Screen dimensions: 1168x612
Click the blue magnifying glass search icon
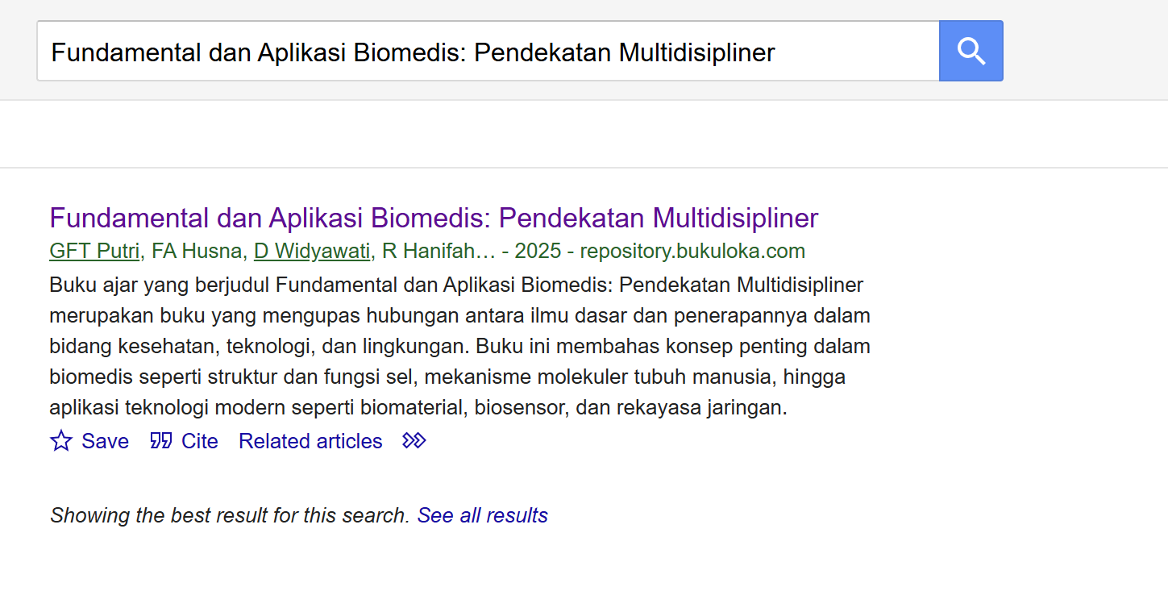coord(971,50)
